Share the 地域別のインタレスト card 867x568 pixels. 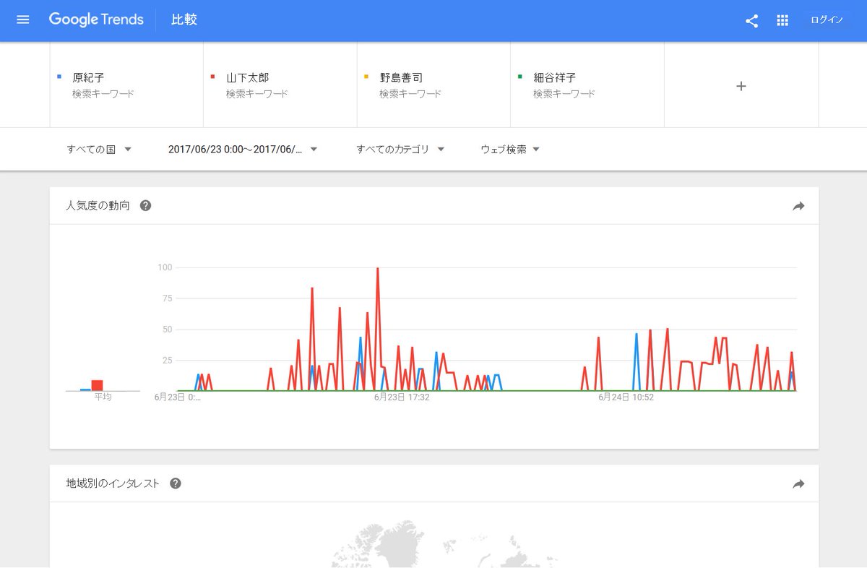click(x=798, y=483)
